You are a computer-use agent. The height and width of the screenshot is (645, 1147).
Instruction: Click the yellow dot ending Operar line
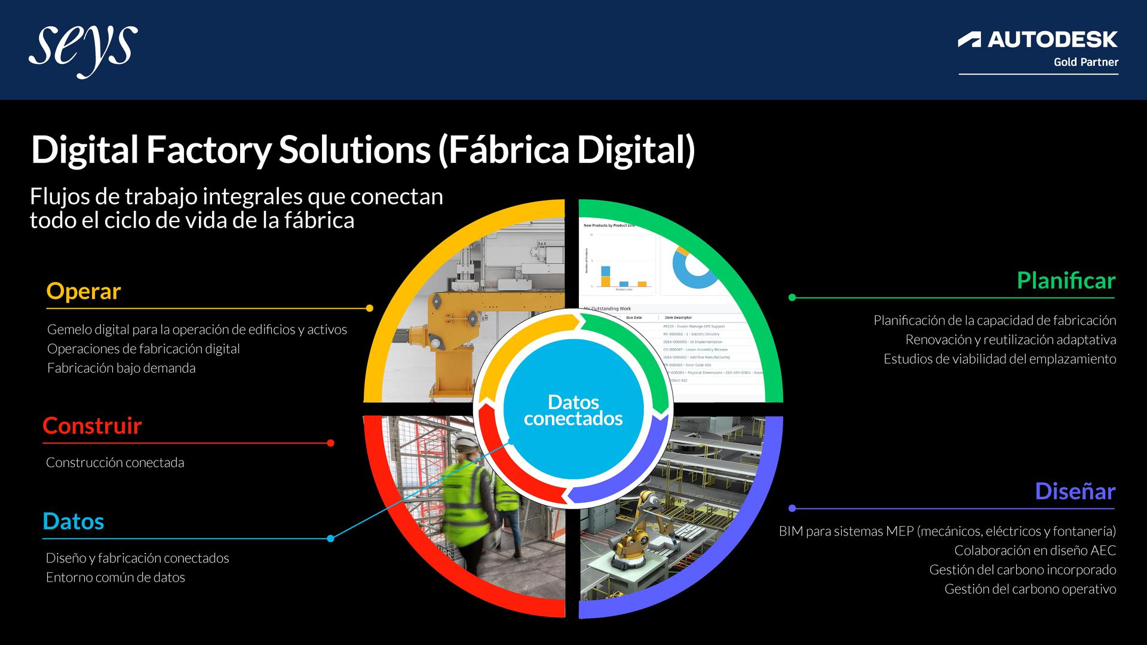pos(369,308)
